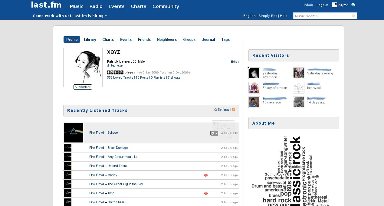The image size is (384, 206).
Task: Click the loved heart on the Money track
Action: (x=206, y=175)
